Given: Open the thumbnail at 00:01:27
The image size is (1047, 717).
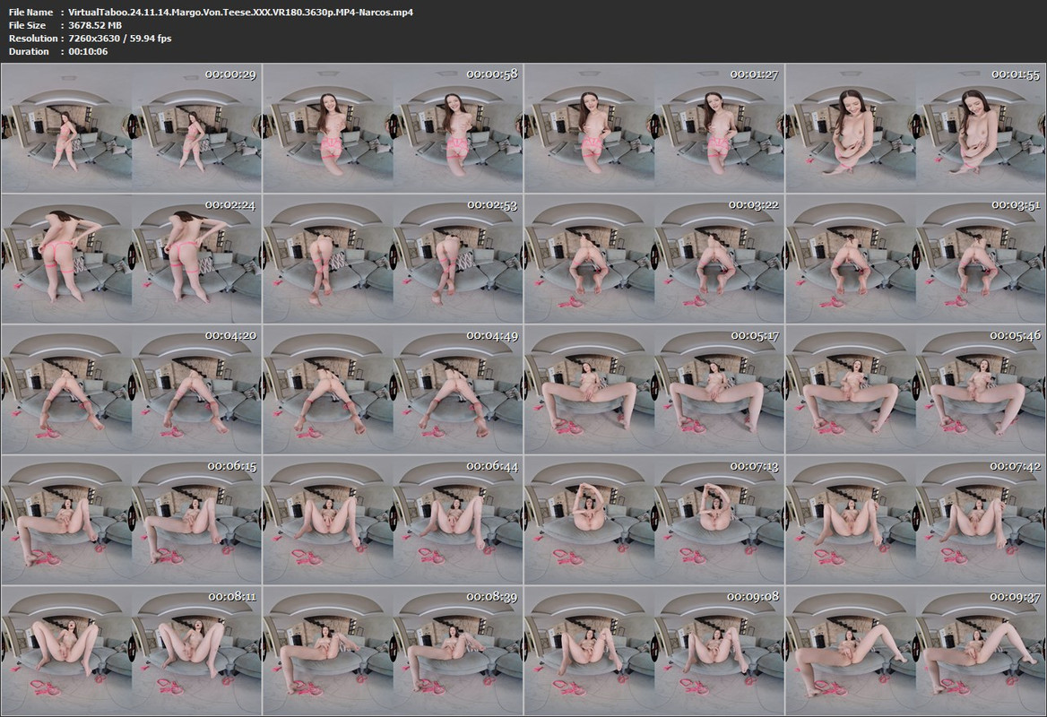Looking at the screenshot, I should click(x=654, y=128).
